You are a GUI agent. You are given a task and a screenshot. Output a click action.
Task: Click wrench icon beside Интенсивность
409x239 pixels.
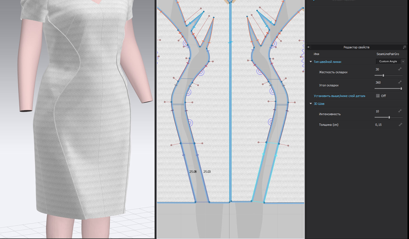point(400,111)
